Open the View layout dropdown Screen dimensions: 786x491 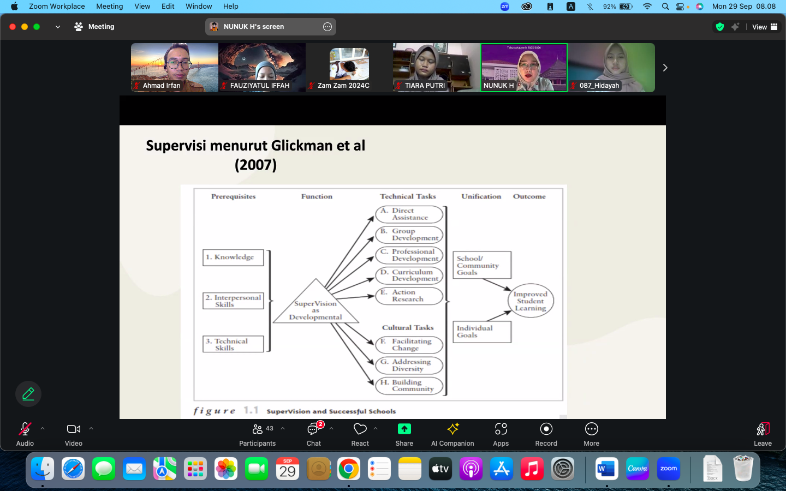coord(764,27)
